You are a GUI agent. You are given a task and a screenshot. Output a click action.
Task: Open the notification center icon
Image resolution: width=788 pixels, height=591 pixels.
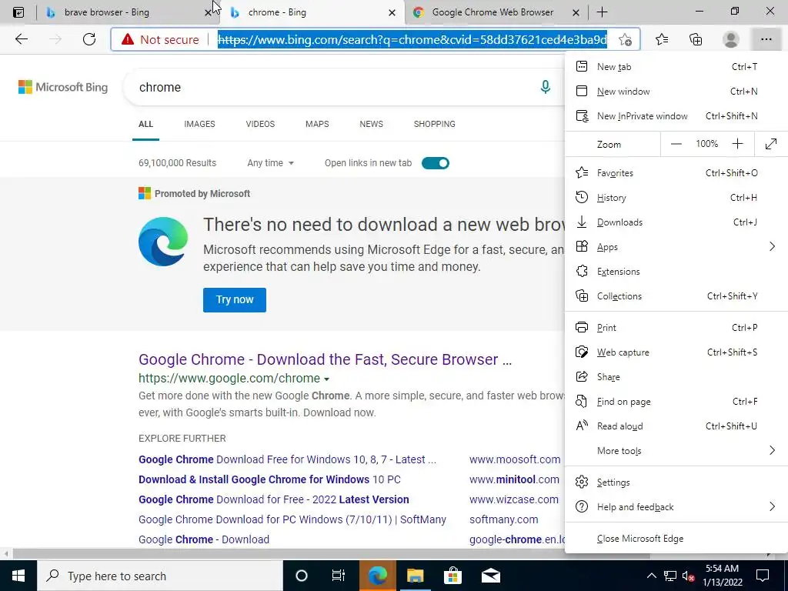coord(763,576)
